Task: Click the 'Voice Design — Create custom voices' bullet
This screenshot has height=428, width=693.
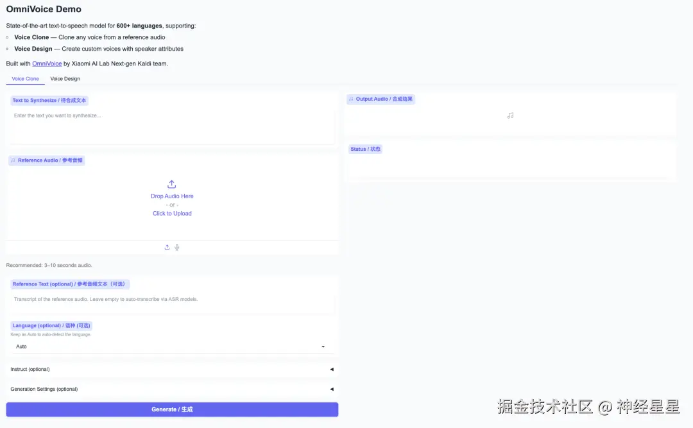Action: [x=99, y=49]
